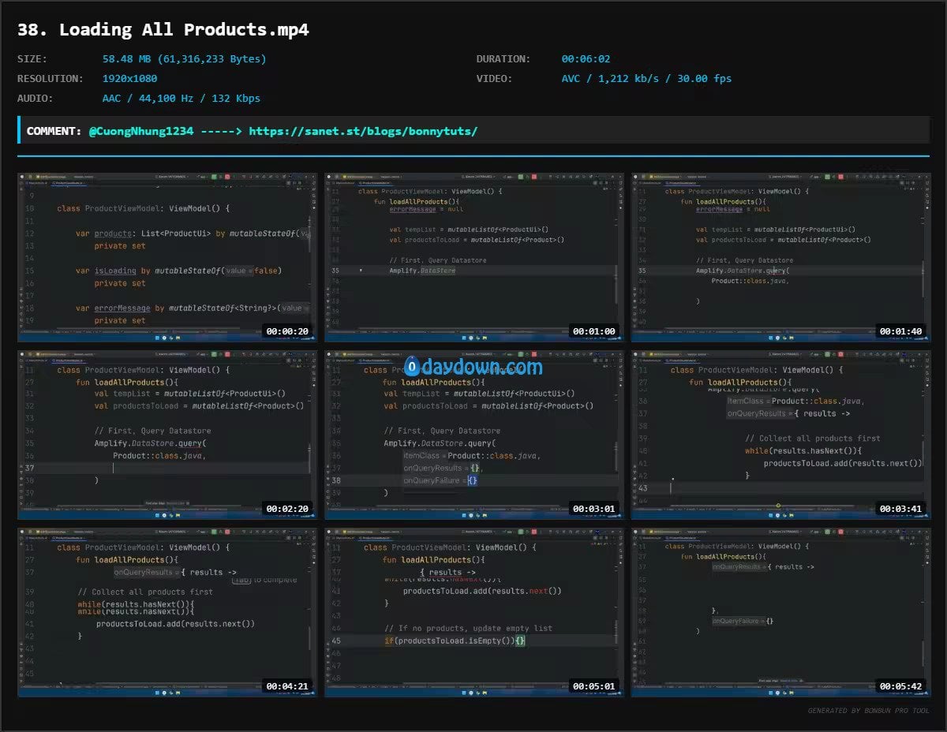Click the audio value "AAC / 44,100 Hz / 132 Kbps"
This screenshot has height=732, width=947.
pos(182,99)
